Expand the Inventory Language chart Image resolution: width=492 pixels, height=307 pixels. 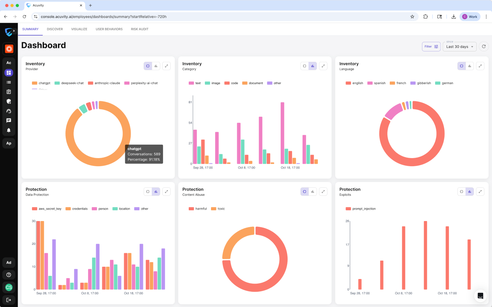480,66
